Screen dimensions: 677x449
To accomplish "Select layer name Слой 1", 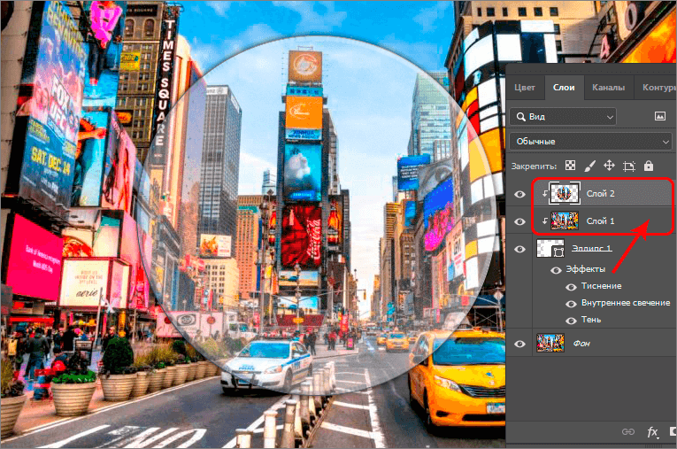I will 600,221.
